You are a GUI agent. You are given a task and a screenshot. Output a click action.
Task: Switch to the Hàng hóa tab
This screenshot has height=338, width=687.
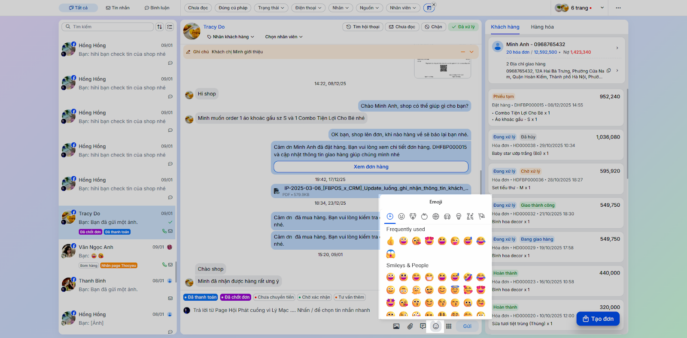point(542,27)
